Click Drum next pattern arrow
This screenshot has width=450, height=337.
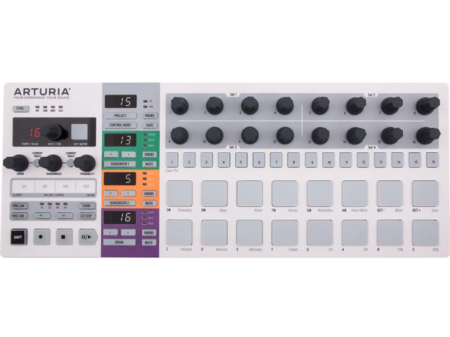tap(128, 232)
